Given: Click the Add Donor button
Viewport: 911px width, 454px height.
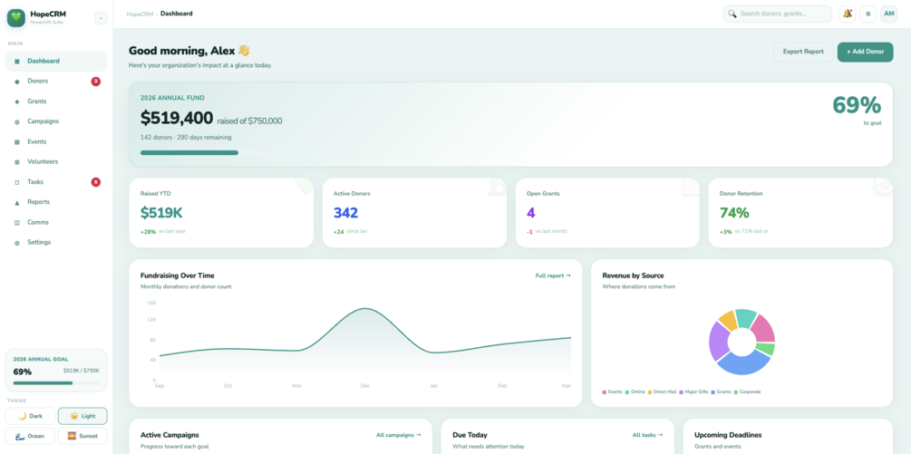Looking at the screenshot, I should coord(865,53).
